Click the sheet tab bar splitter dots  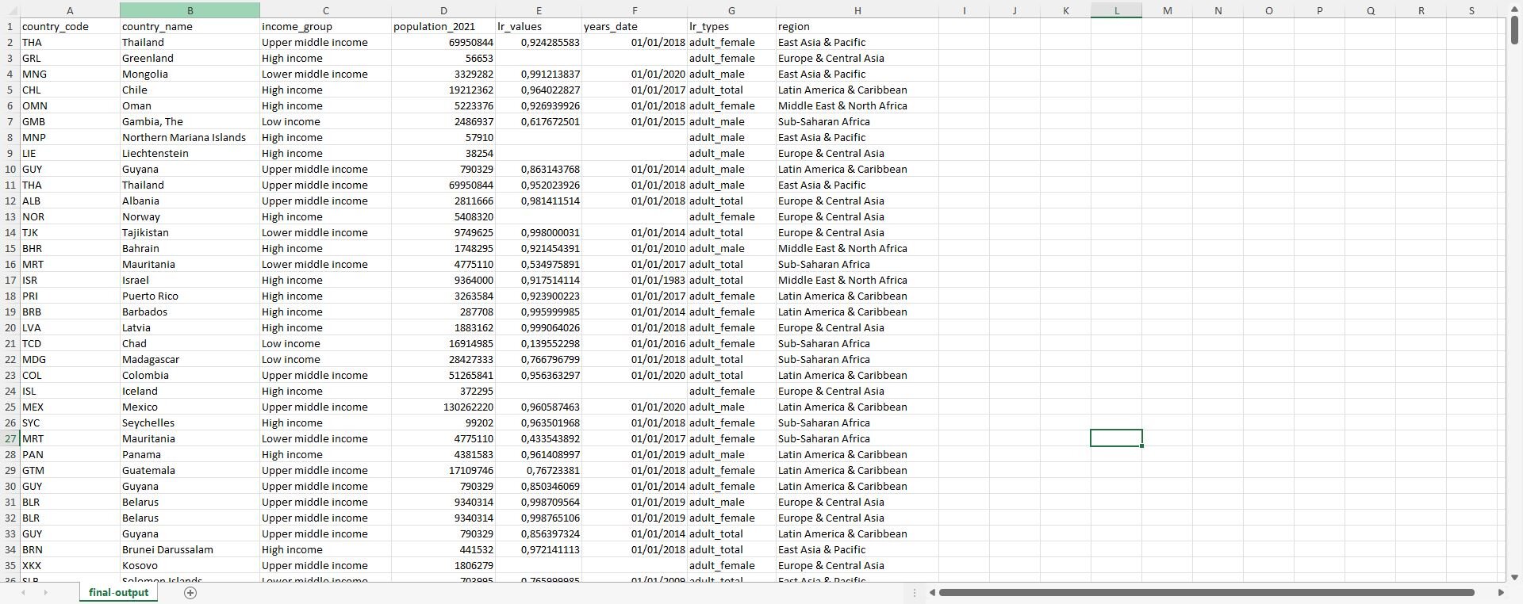click(915, 593)
